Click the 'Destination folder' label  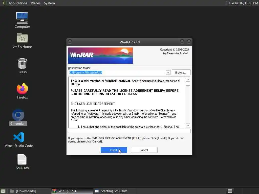click(x=79, y=68)
